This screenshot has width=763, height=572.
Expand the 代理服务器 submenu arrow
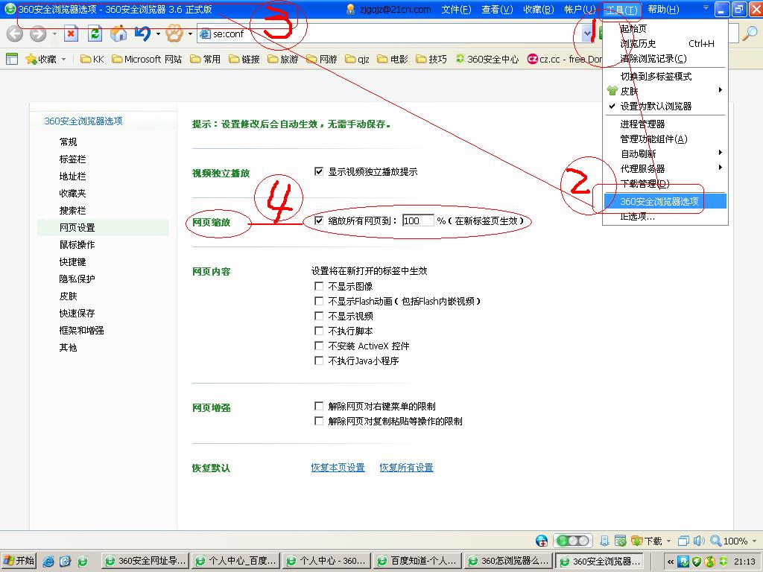pos(721,168)
